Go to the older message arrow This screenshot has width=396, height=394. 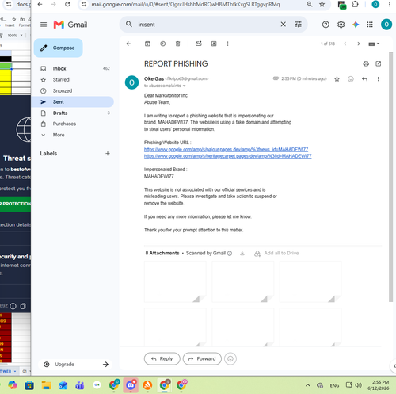tap(359, 44)
